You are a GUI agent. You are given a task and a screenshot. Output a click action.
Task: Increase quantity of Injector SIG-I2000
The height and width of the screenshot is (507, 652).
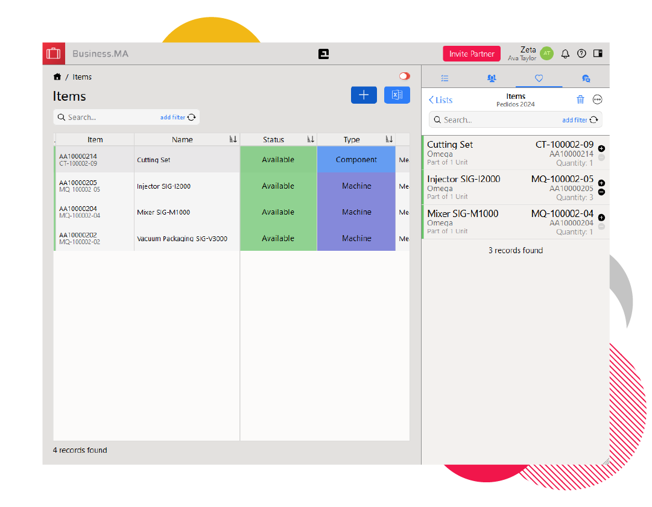[601, 183]
